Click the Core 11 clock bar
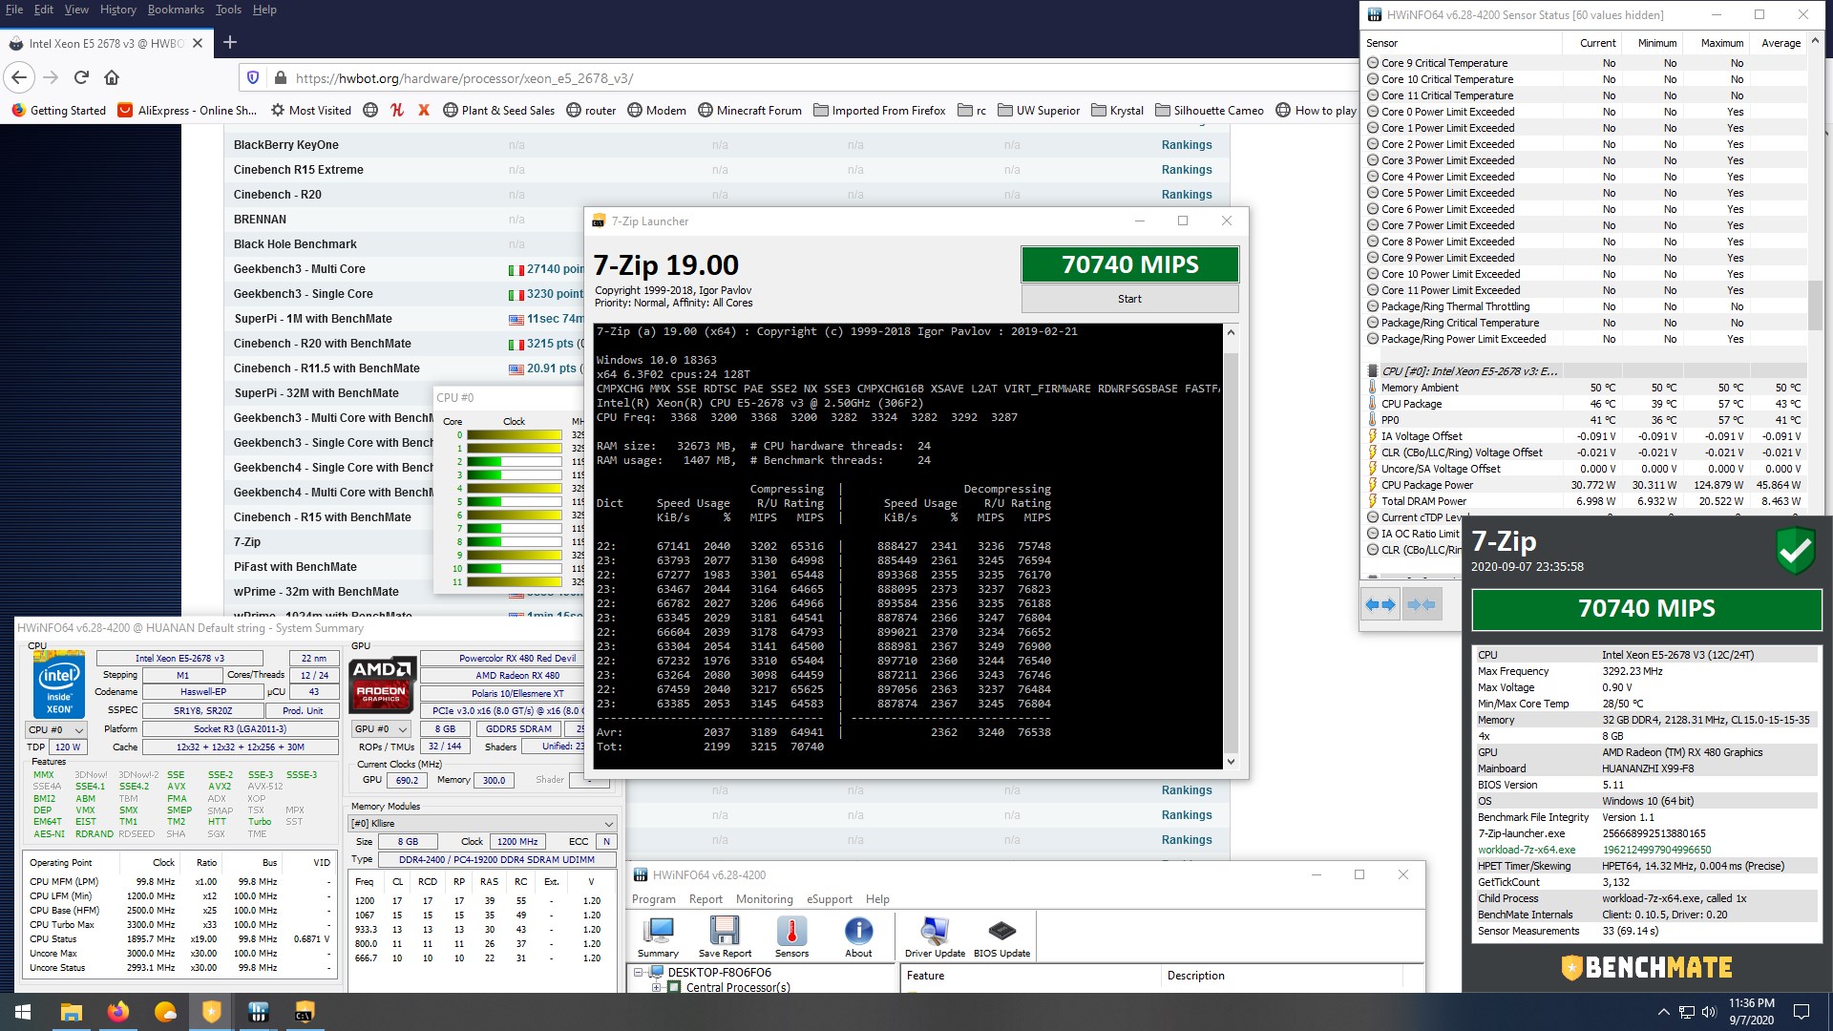Viewport: 1833px width, 1031px height. (x=515, y=582)
